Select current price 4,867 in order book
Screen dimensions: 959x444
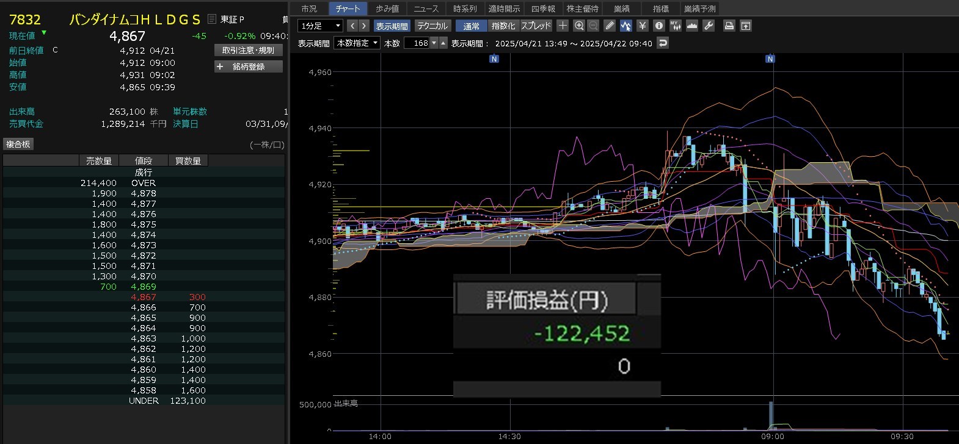click(x=144, y=297)
